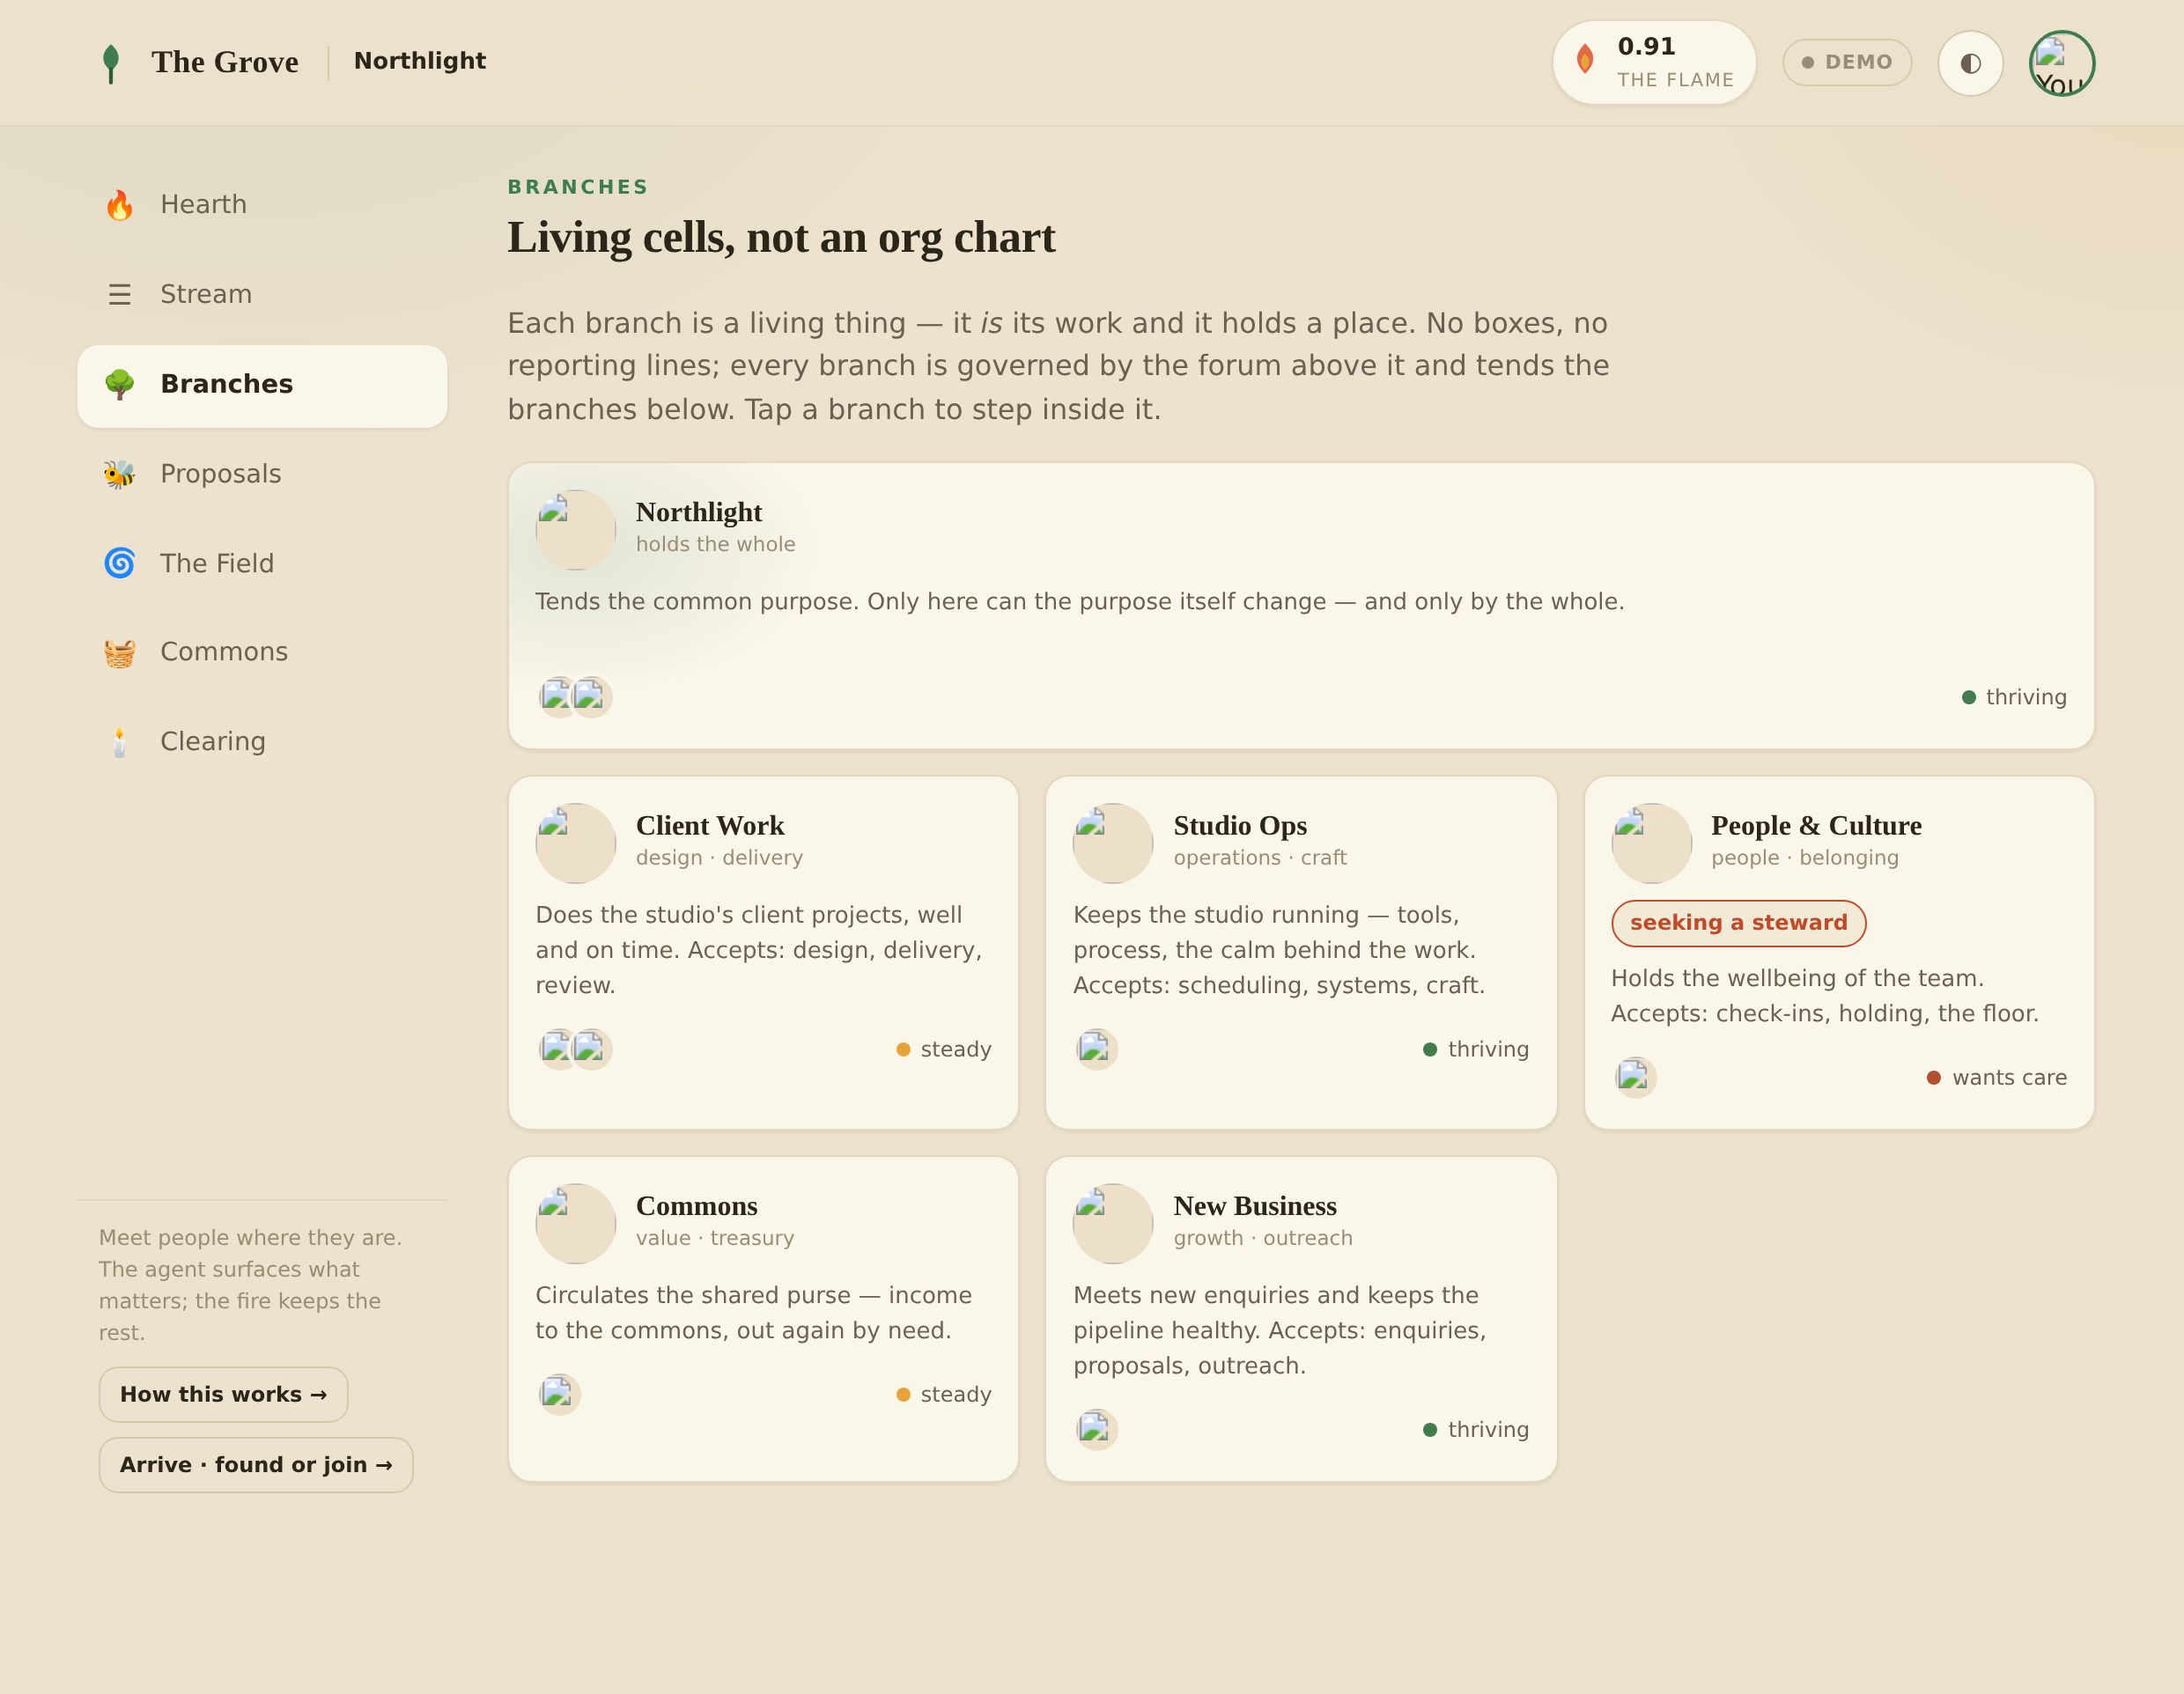Image resolution: width=2184 pixels, height=1694 pixels.
Task: Select the Branches sidebar item
Action: (x=262, y=386)
